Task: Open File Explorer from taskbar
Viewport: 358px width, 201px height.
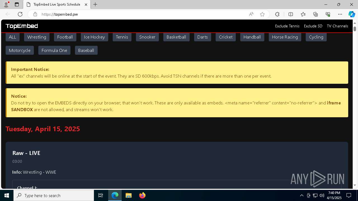Action: 129,195
